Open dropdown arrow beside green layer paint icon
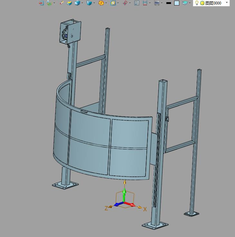Image resolution: width=235 pixels, height=237 pixels. (x=54, y=3)
